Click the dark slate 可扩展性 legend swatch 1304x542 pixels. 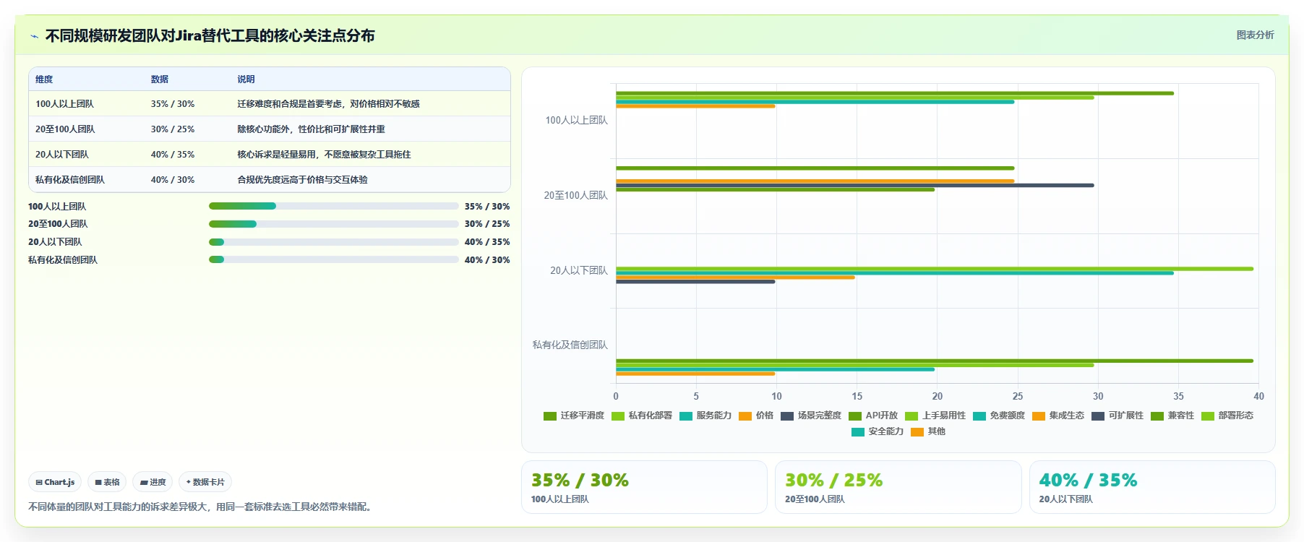pos(1098,416)
